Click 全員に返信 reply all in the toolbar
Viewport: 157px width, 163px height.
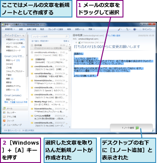click(31, 29)
